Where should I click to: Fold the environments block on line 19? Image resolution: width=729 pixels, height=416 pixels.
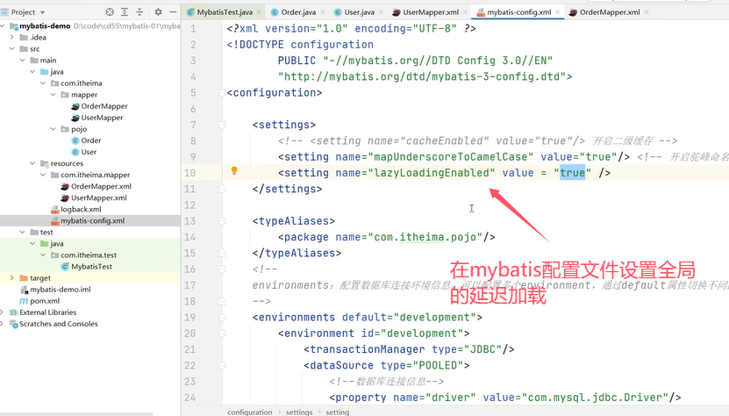pos(222,318)
